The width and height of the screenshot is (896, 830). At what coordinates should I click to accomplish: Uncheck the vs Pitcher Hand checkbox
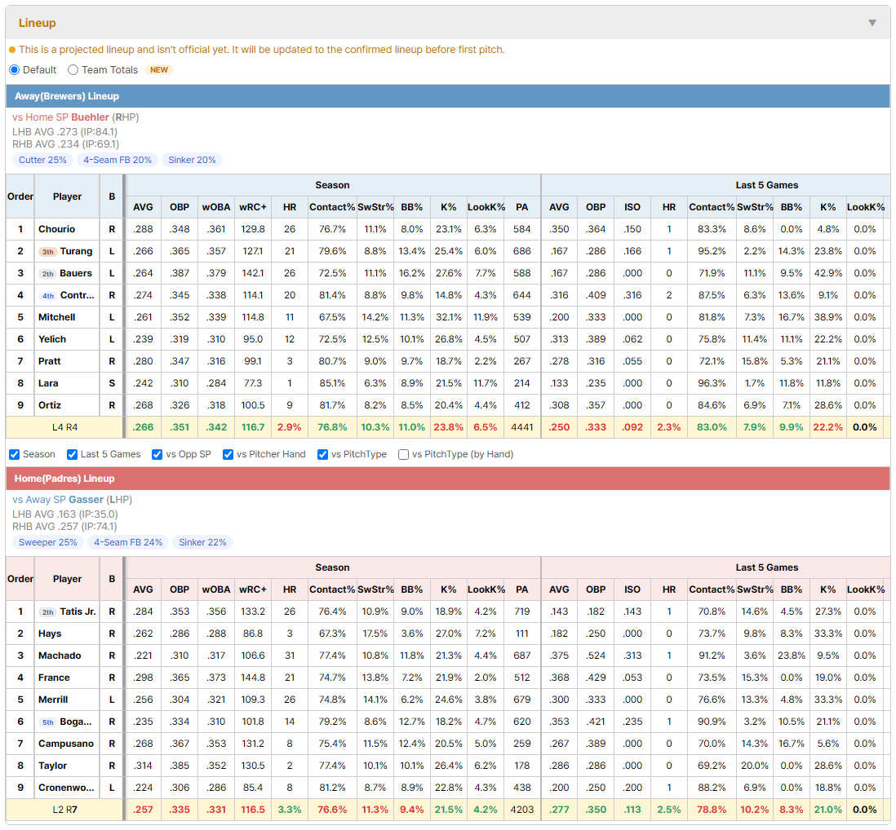pos(228,454)
